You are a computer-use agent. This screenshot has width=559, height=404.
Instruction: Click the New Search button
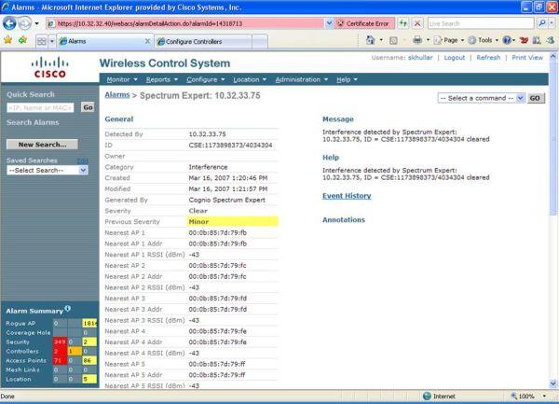click(42, 145)
